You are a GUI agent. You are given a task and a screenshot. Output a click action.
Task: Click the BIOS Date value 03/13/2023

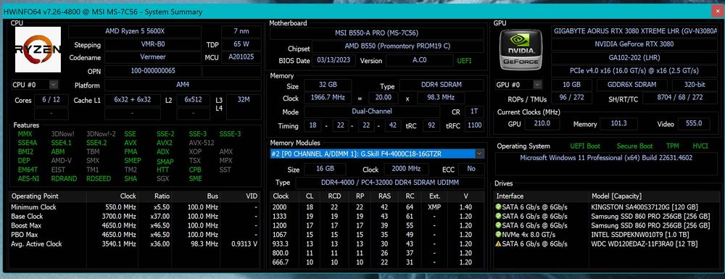click(334, 61)
